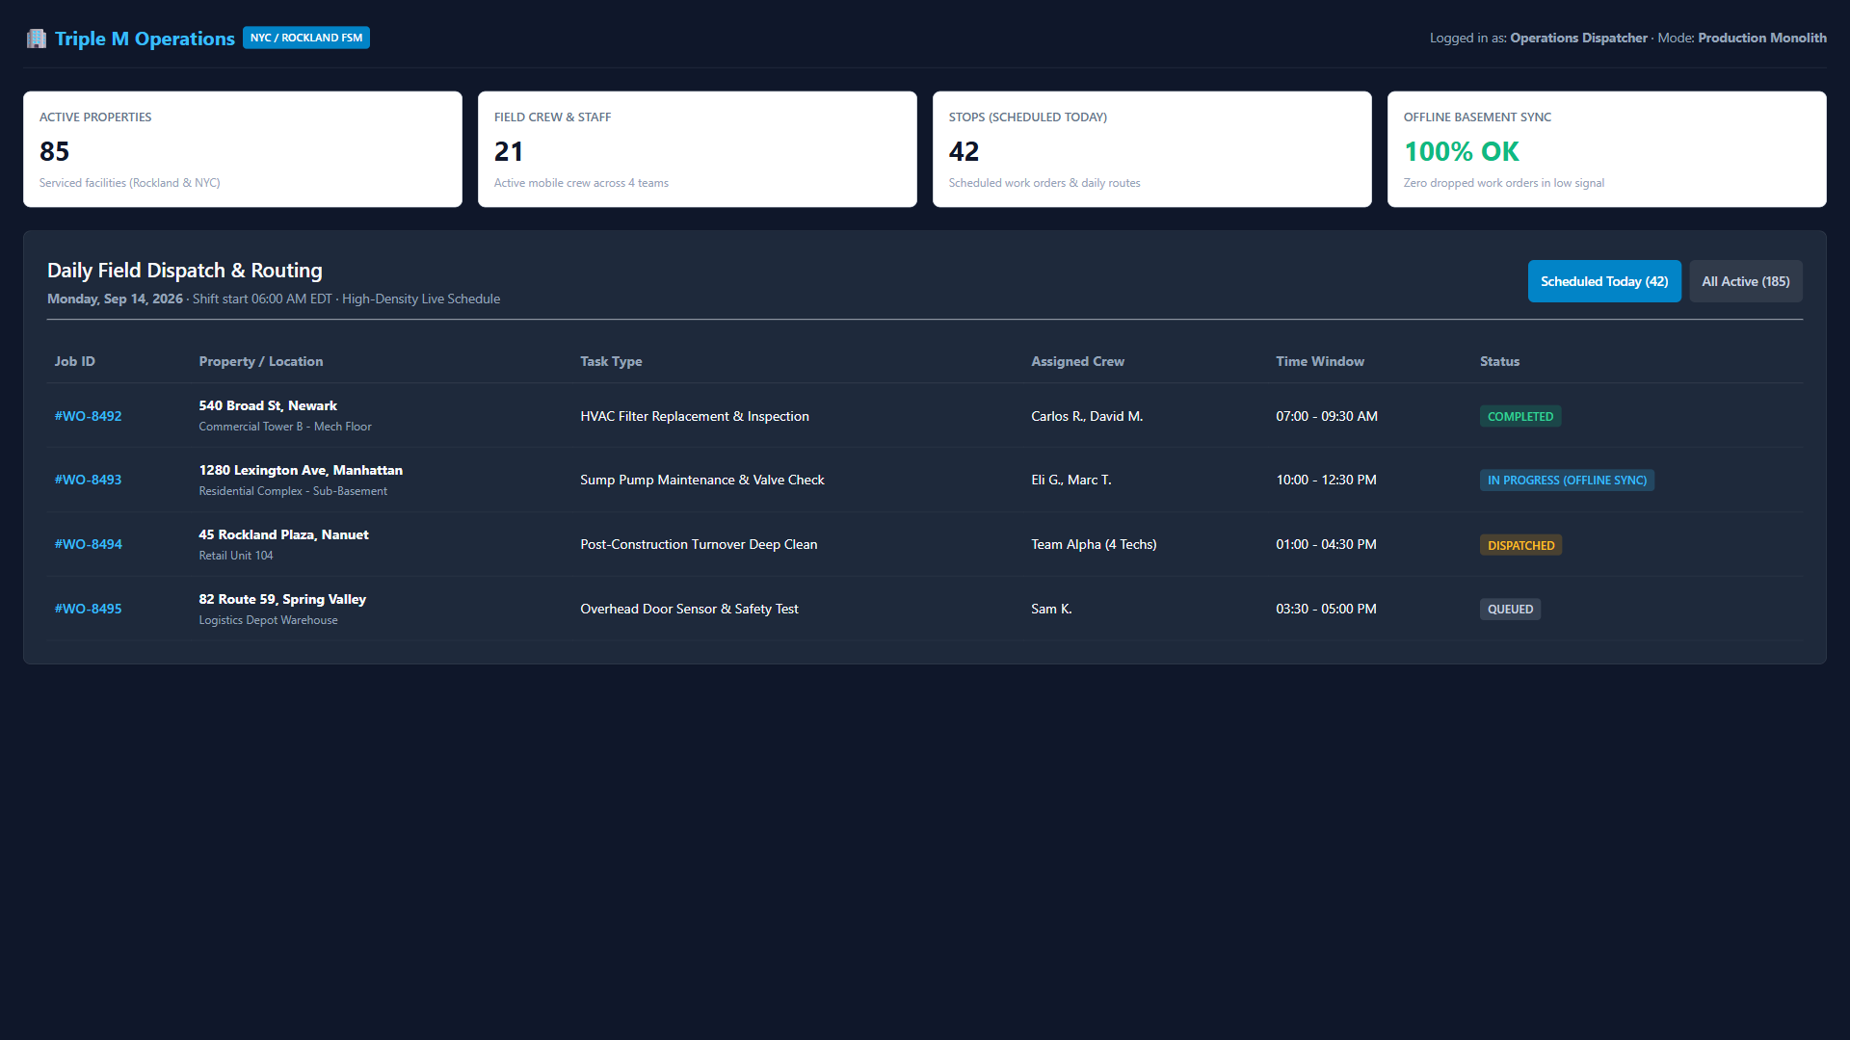Click time window 07:00 - 09:30 AM
This screenshot has height=1040, width=1850.
[1327, 416]
